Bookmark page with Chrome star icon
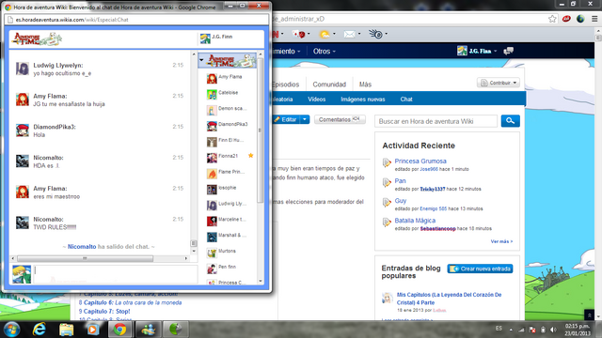This screenshot has height=338, width=602. pos(552,19)
